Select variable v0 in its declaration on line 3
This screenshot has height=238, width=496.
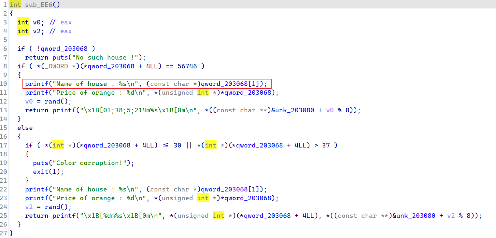pyautogui.click(x=36, y=22)
